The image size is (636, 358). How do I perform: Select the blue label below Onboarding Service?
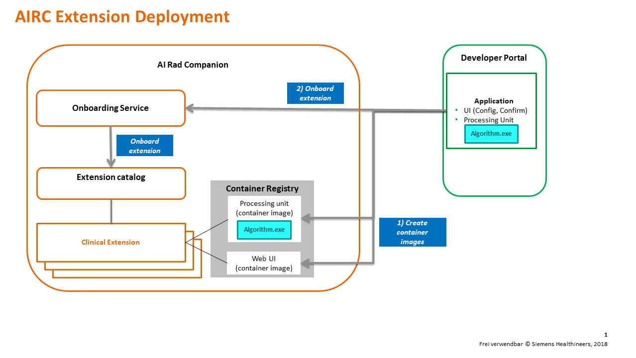144,146
